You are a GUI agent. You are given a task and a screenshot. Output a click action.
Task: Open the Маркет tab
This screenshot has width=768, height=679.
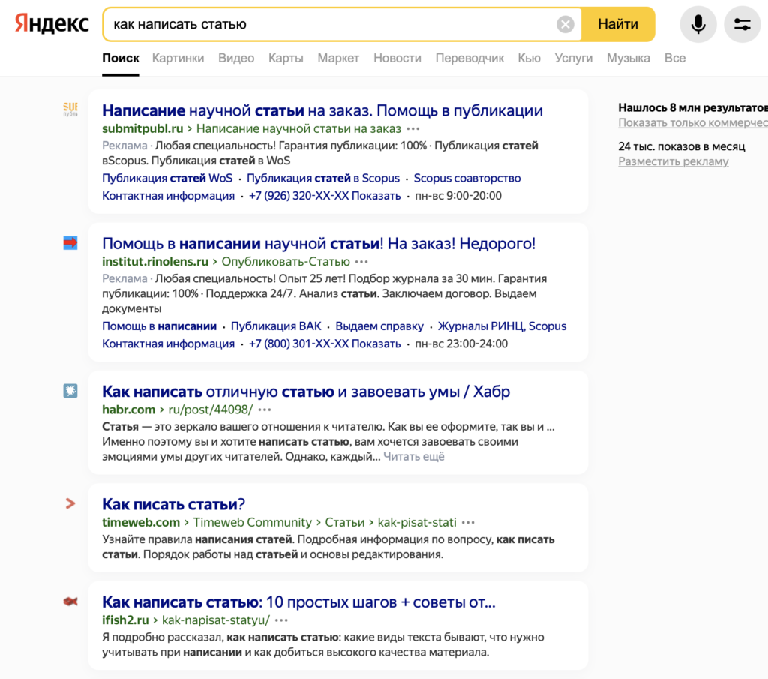click(x=338, y=58)
